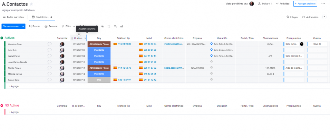Screen dimensions: 330x138
Task: Click the hide columns eye icon
Action: 102,26
